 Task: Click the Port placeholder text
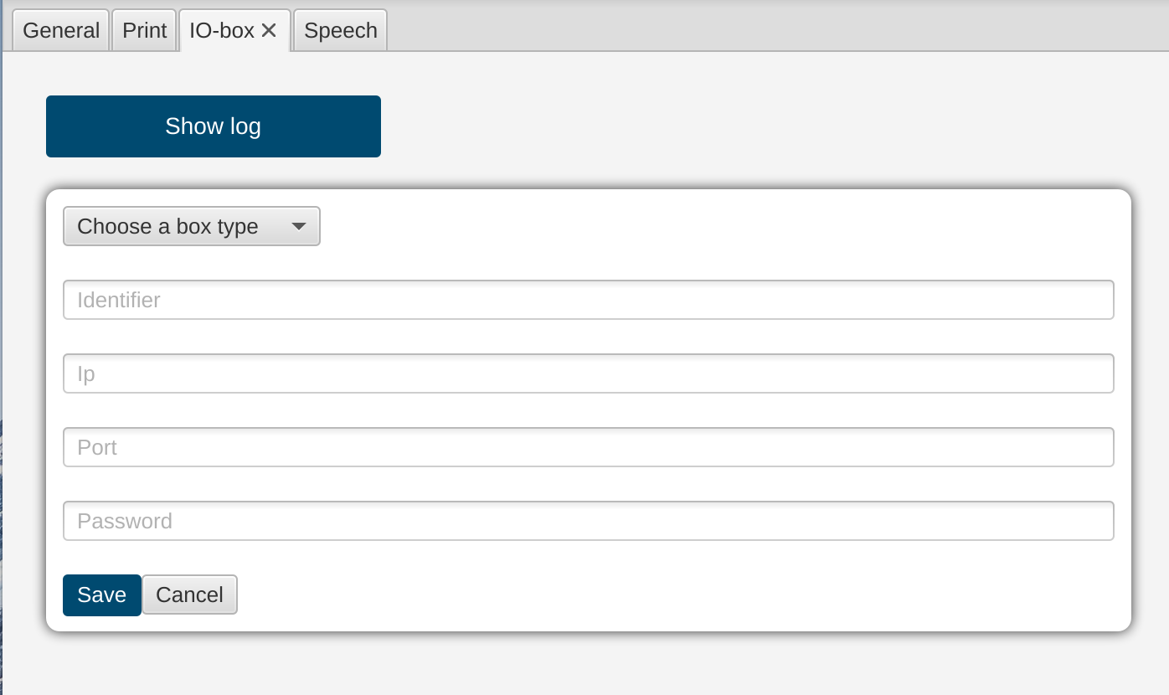97,447
